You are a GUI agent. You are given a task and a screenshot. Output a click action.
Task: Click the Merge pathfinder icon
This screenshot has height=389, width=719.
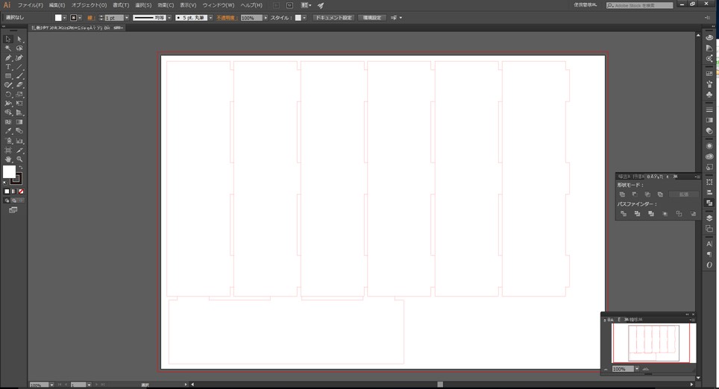click(650, 214)
